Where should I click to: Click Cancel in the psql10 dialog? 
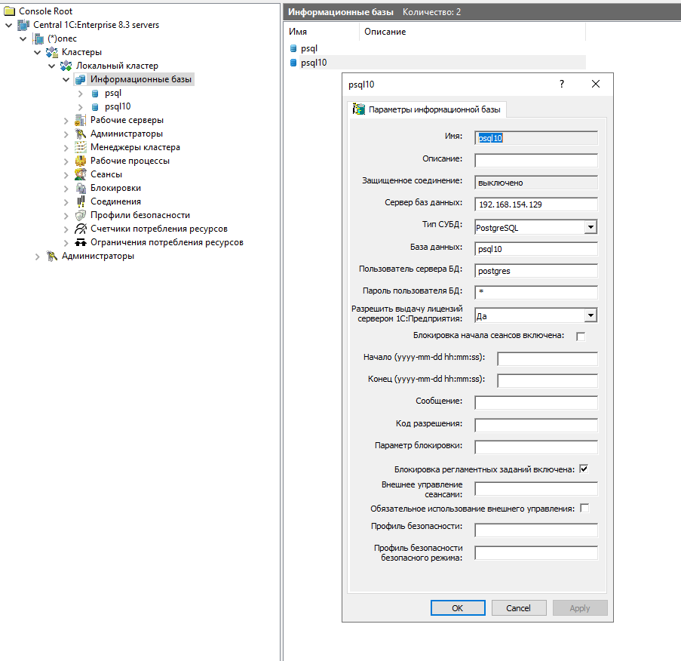(x=519, y=608)
